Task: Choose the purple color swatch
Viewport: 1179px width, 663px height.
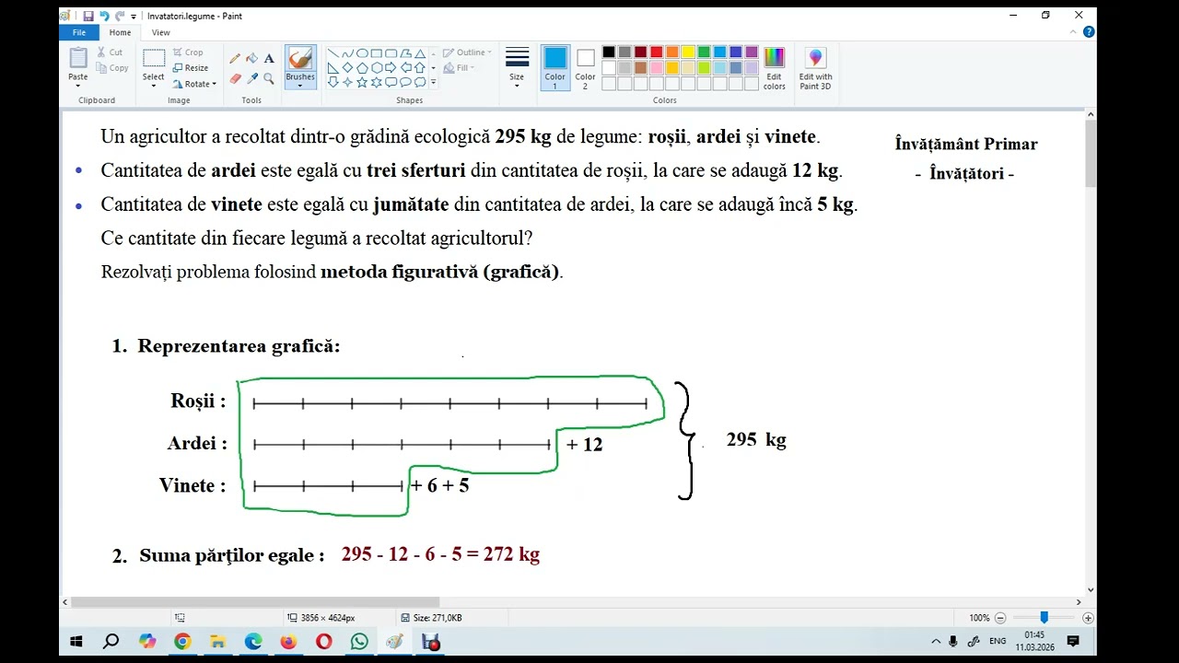Action: [x=752, y=52]
